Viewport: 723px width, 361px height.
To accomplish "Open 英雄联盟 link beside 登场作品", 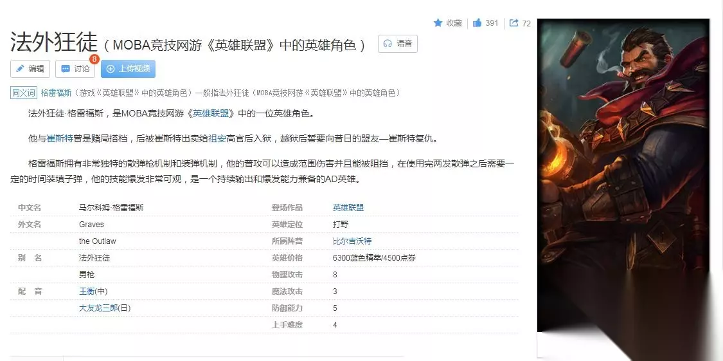I will (348, 208).
